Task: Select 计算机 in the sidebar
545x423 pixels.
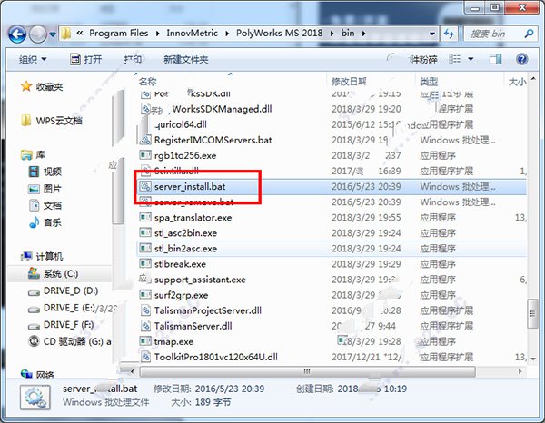Action: 42,257
